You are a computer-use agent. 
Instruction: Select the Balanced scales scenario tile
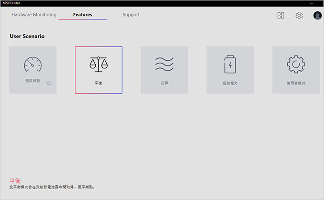[99, 70]
